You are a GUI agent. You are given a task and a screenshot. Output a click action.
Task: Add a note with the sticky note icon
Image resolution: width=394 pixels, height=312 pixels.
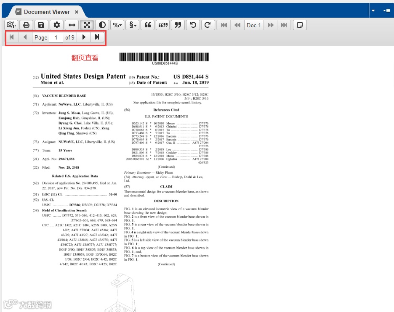(x=300, y=25)
